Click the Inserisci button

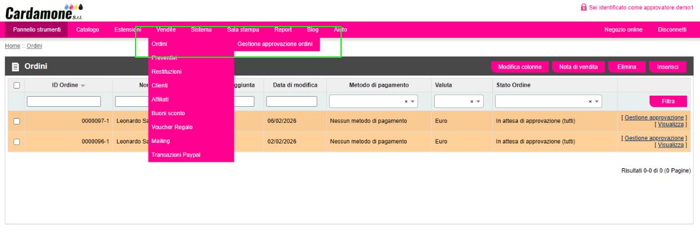(x=668, y=67)
